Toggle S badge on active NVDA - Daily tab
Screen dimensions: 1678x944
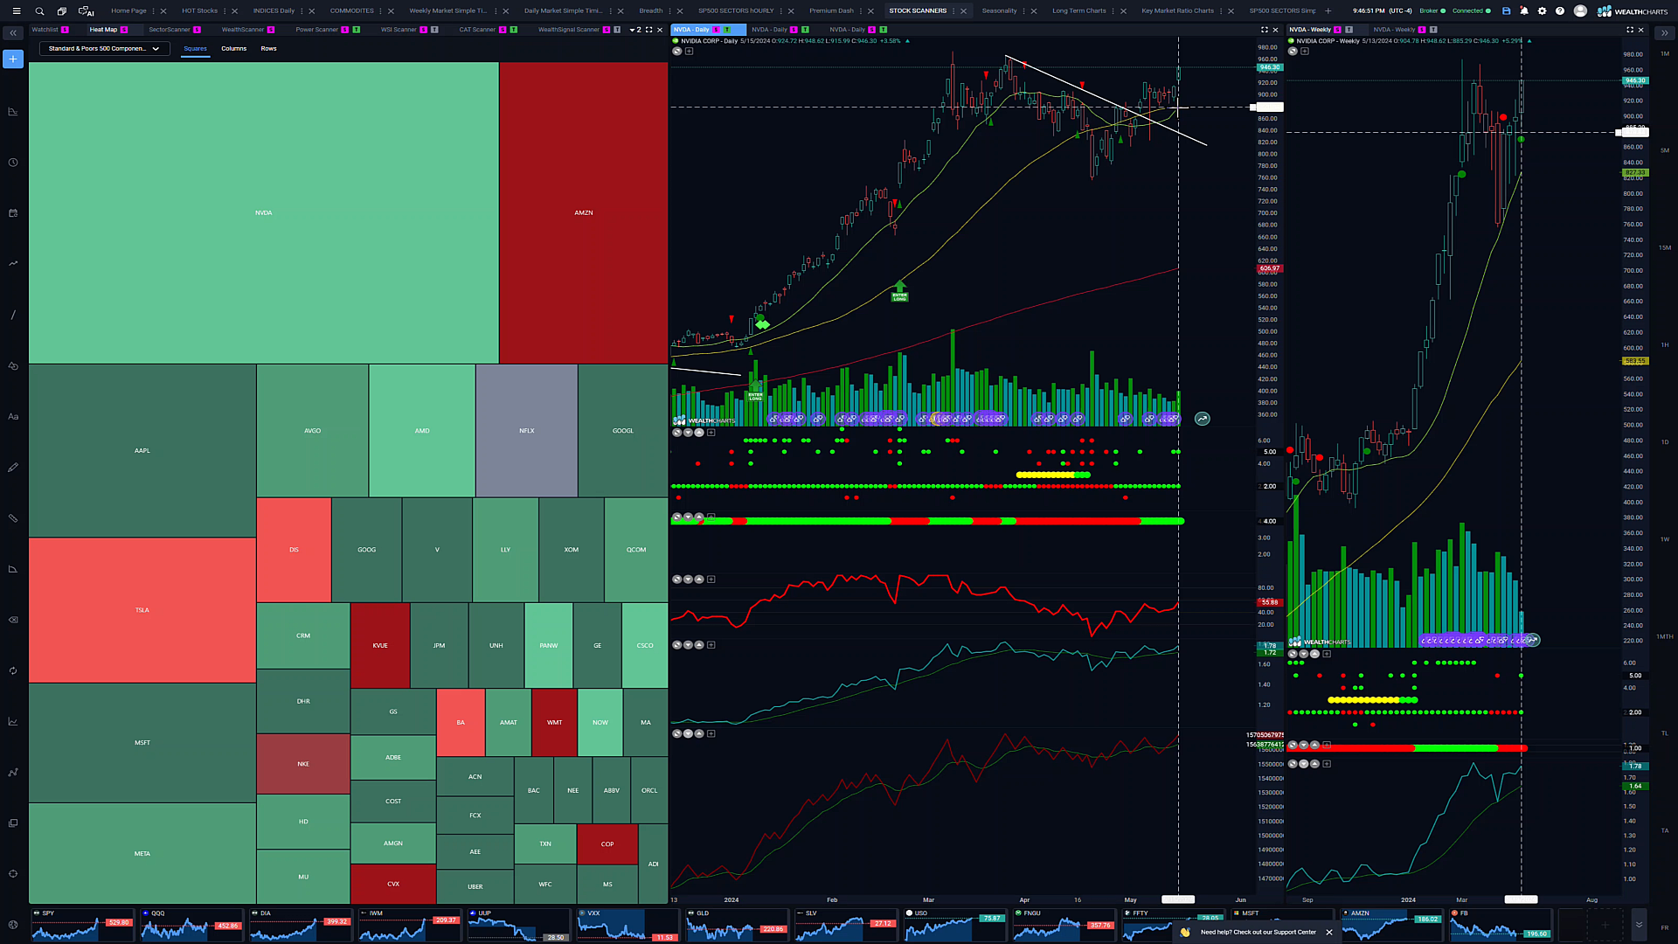[716, 30]
